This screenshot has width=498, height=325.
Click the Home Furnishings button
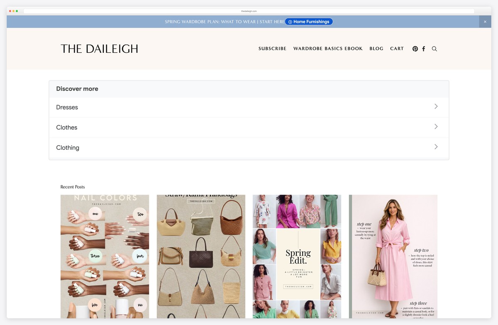point(309,21)
